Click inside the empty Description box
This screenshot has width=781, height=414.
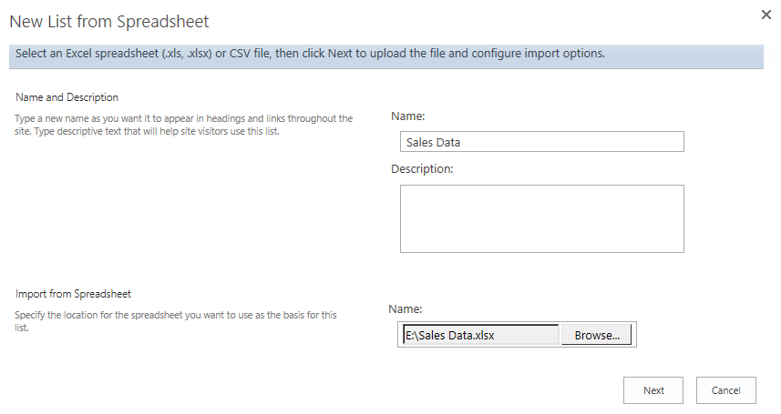[542, 219]
